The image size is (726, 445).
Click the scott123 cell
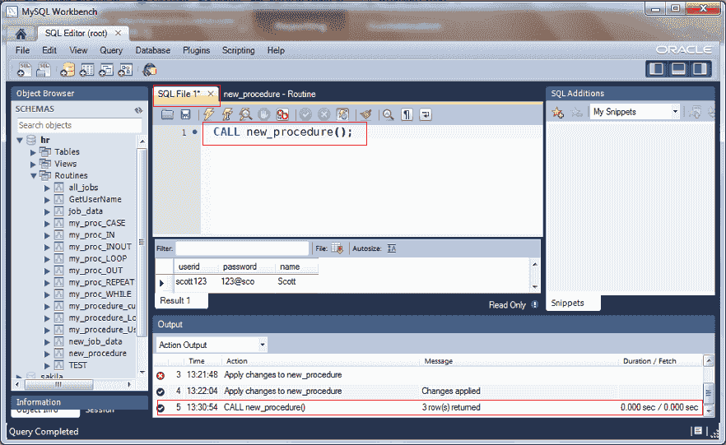tap(191, 281)
